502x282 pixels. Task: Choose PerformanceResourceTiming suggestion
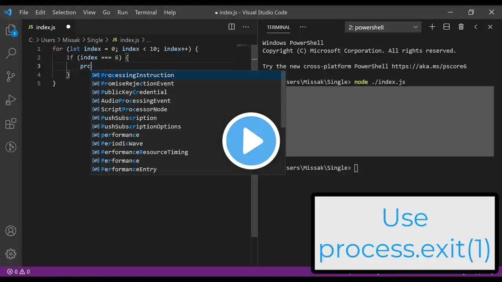coord(186,152)
